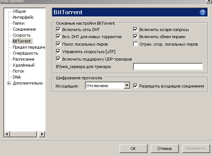This screenshot has height=156, width=212.
Task: Toggle Управлять скоростью [uTP] checkbox
Action: (x=58, y=52)
